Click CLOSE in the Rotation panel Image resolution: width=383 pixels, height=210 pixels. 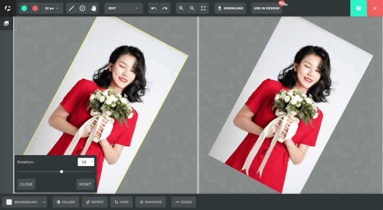[27, 184]
